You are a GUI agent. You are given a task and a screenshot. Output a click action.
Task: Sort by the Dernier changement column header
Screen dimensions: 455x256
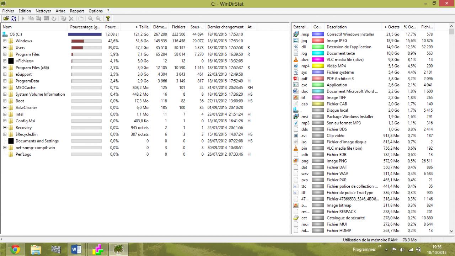pyautogui.click(x=225, y=27)
